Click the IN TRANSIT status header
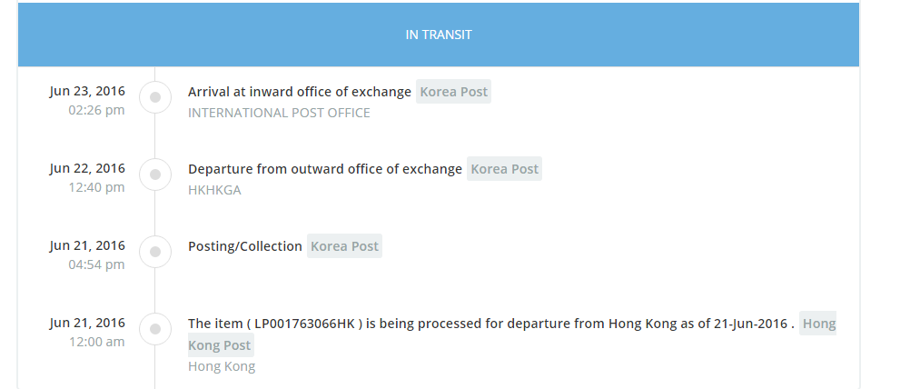The width and height of the screenshot is (920, 389). pos(439,35)
